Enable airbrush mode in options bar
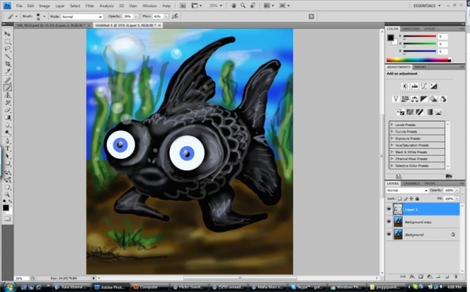 coord(175,16)
